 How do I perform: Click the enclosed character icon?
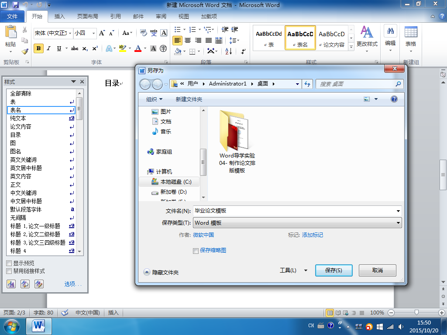(163, 49)
